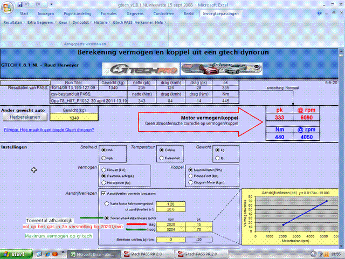Click the Verkenner toolbar item

144,23
